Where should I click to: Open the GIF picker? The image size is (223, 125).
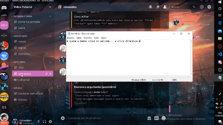156,118
